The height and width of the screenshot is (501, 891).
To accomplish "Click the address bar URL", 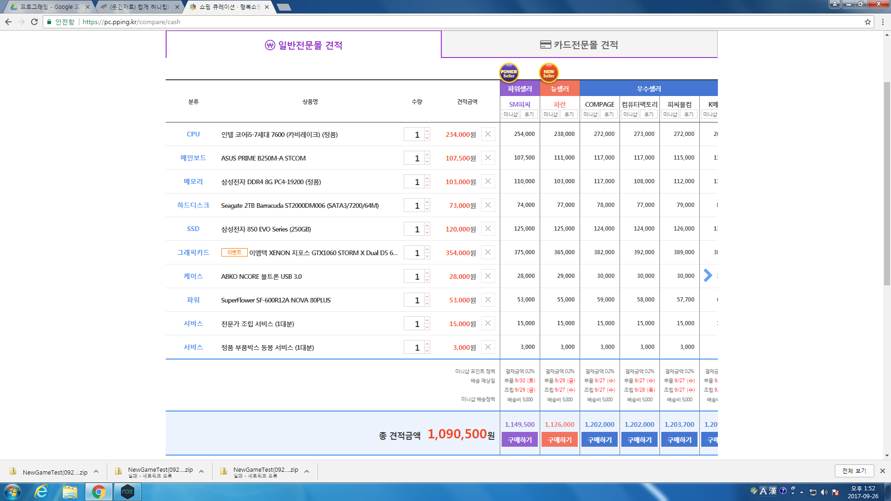I will pyautogui.click(x=131, y=22).
